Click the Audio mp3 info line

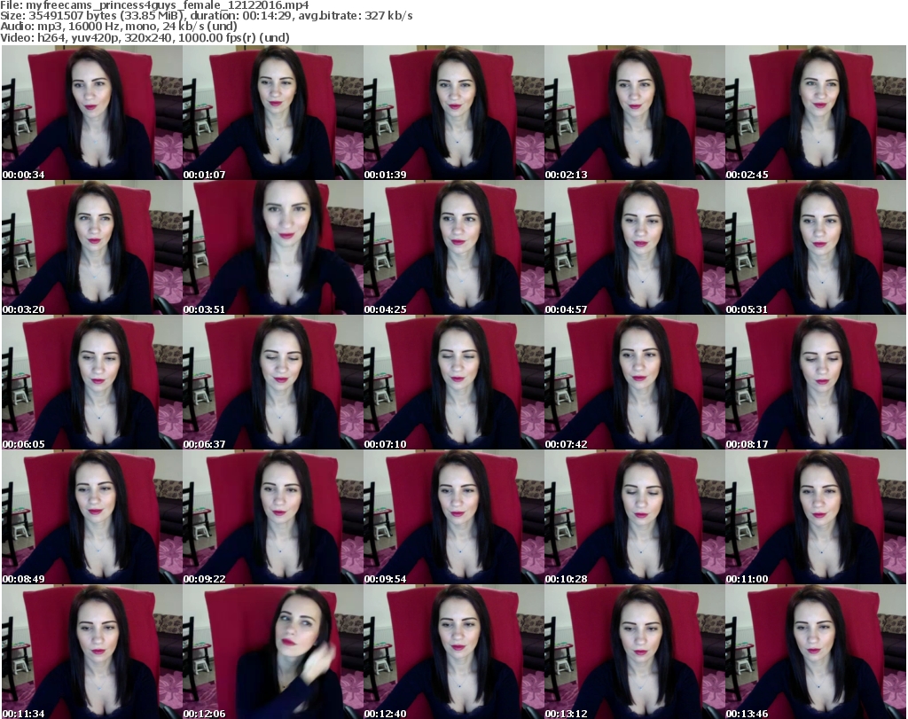[119, 27]
